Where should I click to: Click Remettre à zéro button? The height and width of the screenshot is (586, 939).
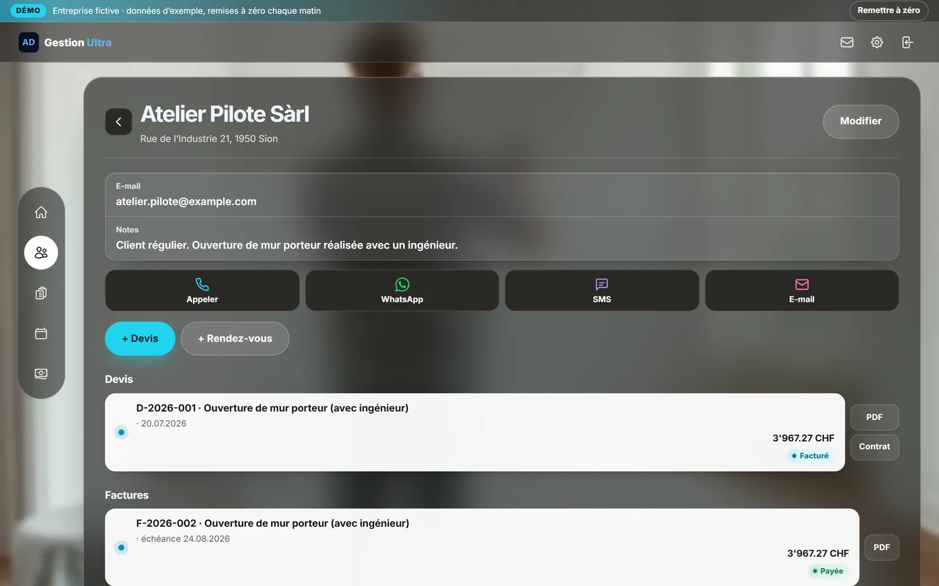pyautogui.click(x=889, y=11)
